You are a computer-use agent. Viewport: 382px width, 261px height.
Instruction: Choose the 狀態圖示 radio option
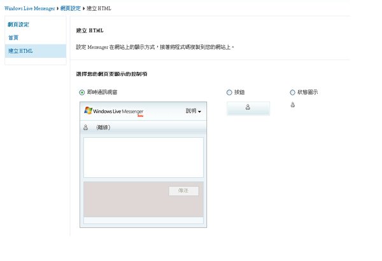293,92
